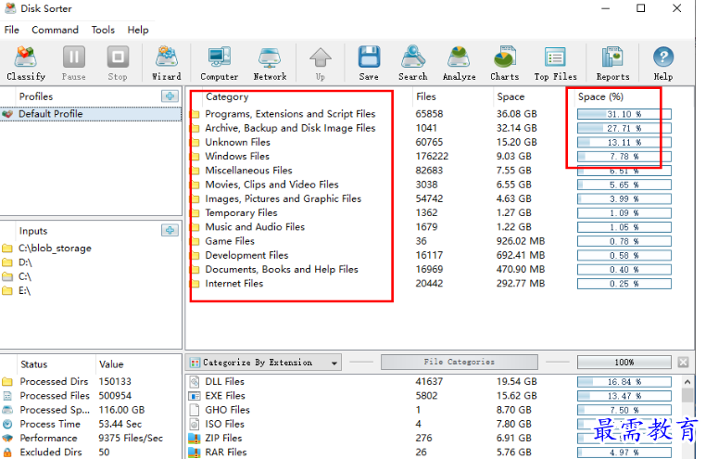Image resolution: width=706 pixels, height=459 pixels.
Task: Stop the current operation
Action: coord(118,63)
